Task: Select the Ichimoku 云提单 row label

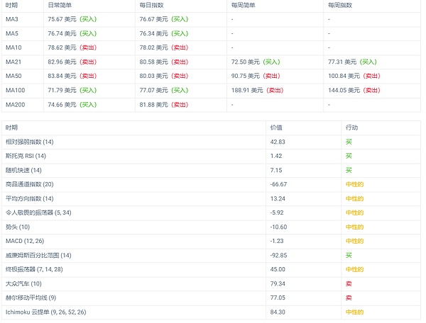Action: tap(46, 312)
